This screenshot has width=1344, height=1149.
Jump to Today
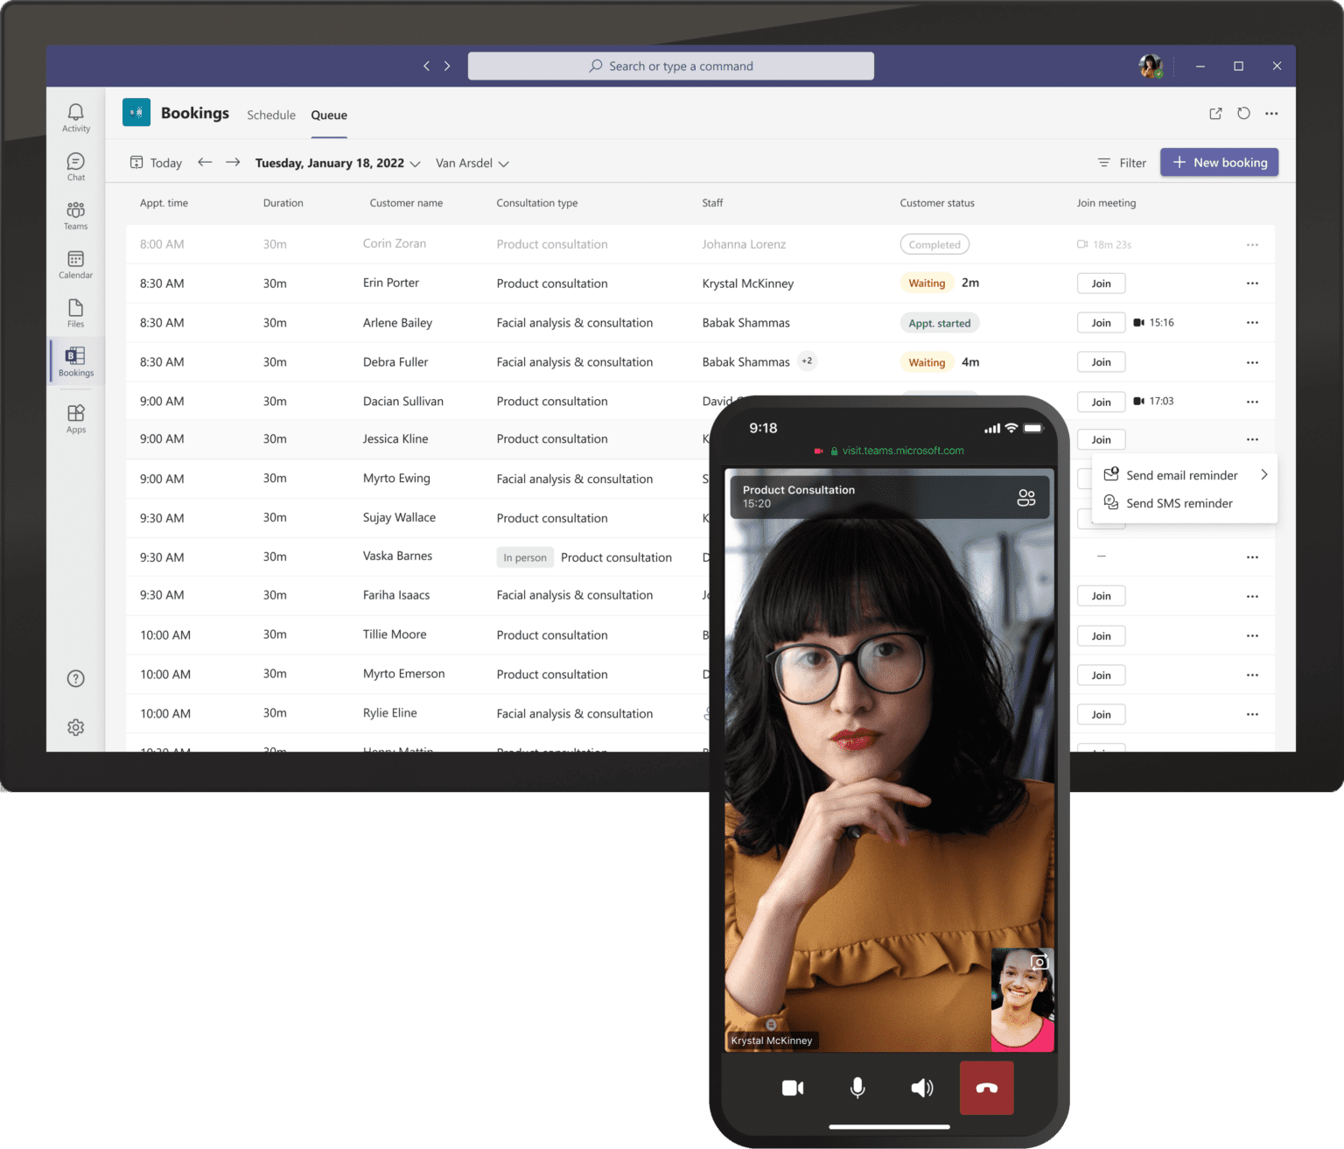click(156, 163)
